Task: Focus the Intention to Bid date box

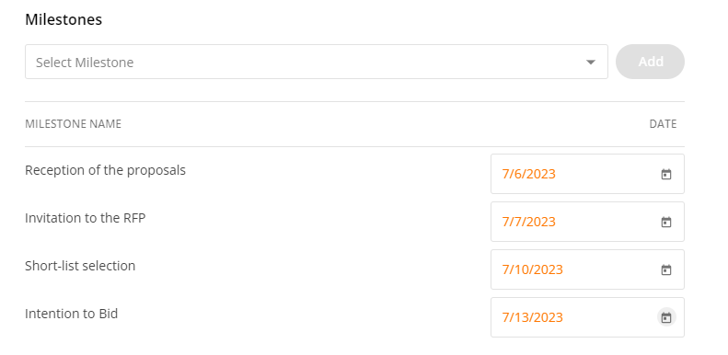Action: (x=587, y=317)
